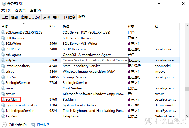This screenshot has width=189, height=128.
Task: Select the SunloginService service name
Action: (18, 83)
